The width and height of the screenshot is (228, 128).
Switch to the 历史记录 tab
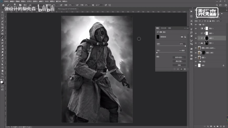[x=164, y=28]
